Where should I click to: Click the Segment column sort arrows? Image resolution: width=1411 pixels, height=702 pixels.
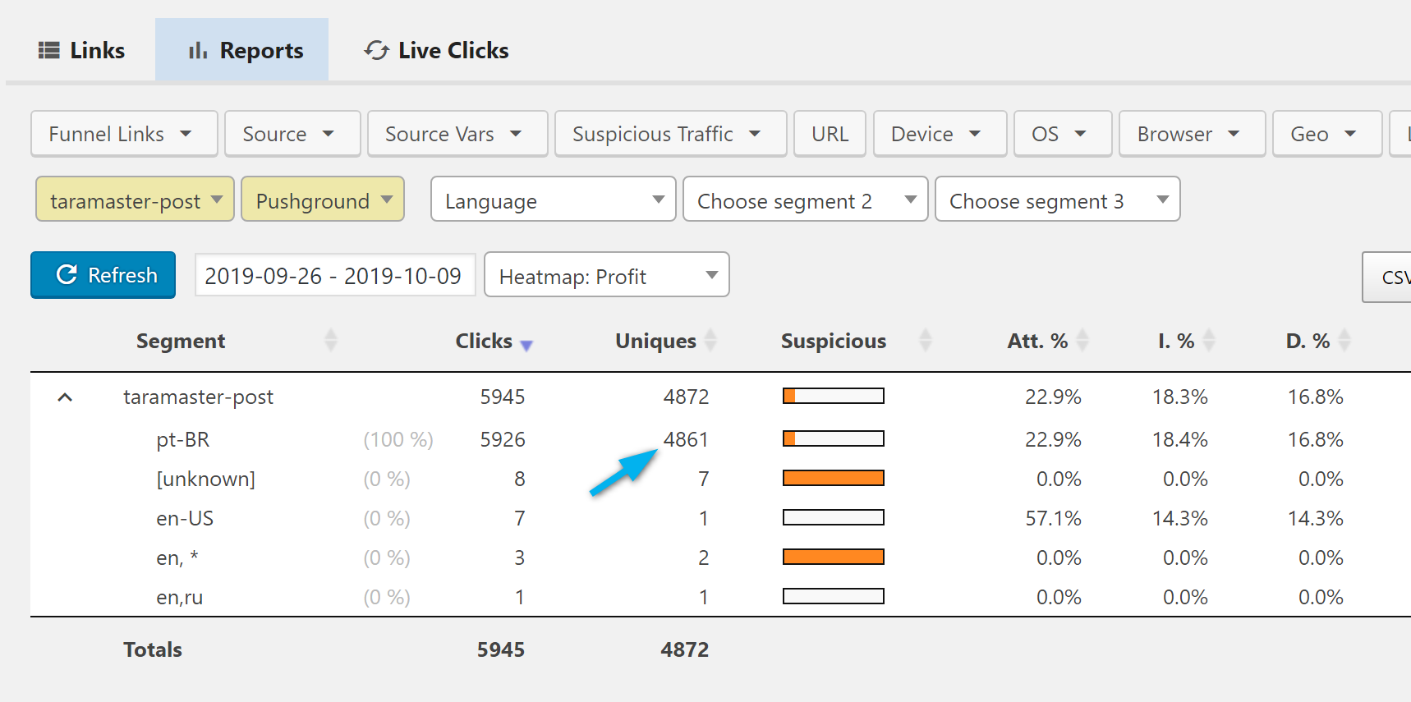[331, 340]
